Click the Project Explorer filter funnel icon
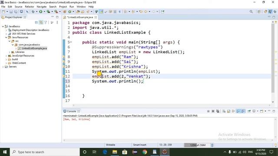The width and height of the screenshot is (278, 156). (x=46, y=23)
